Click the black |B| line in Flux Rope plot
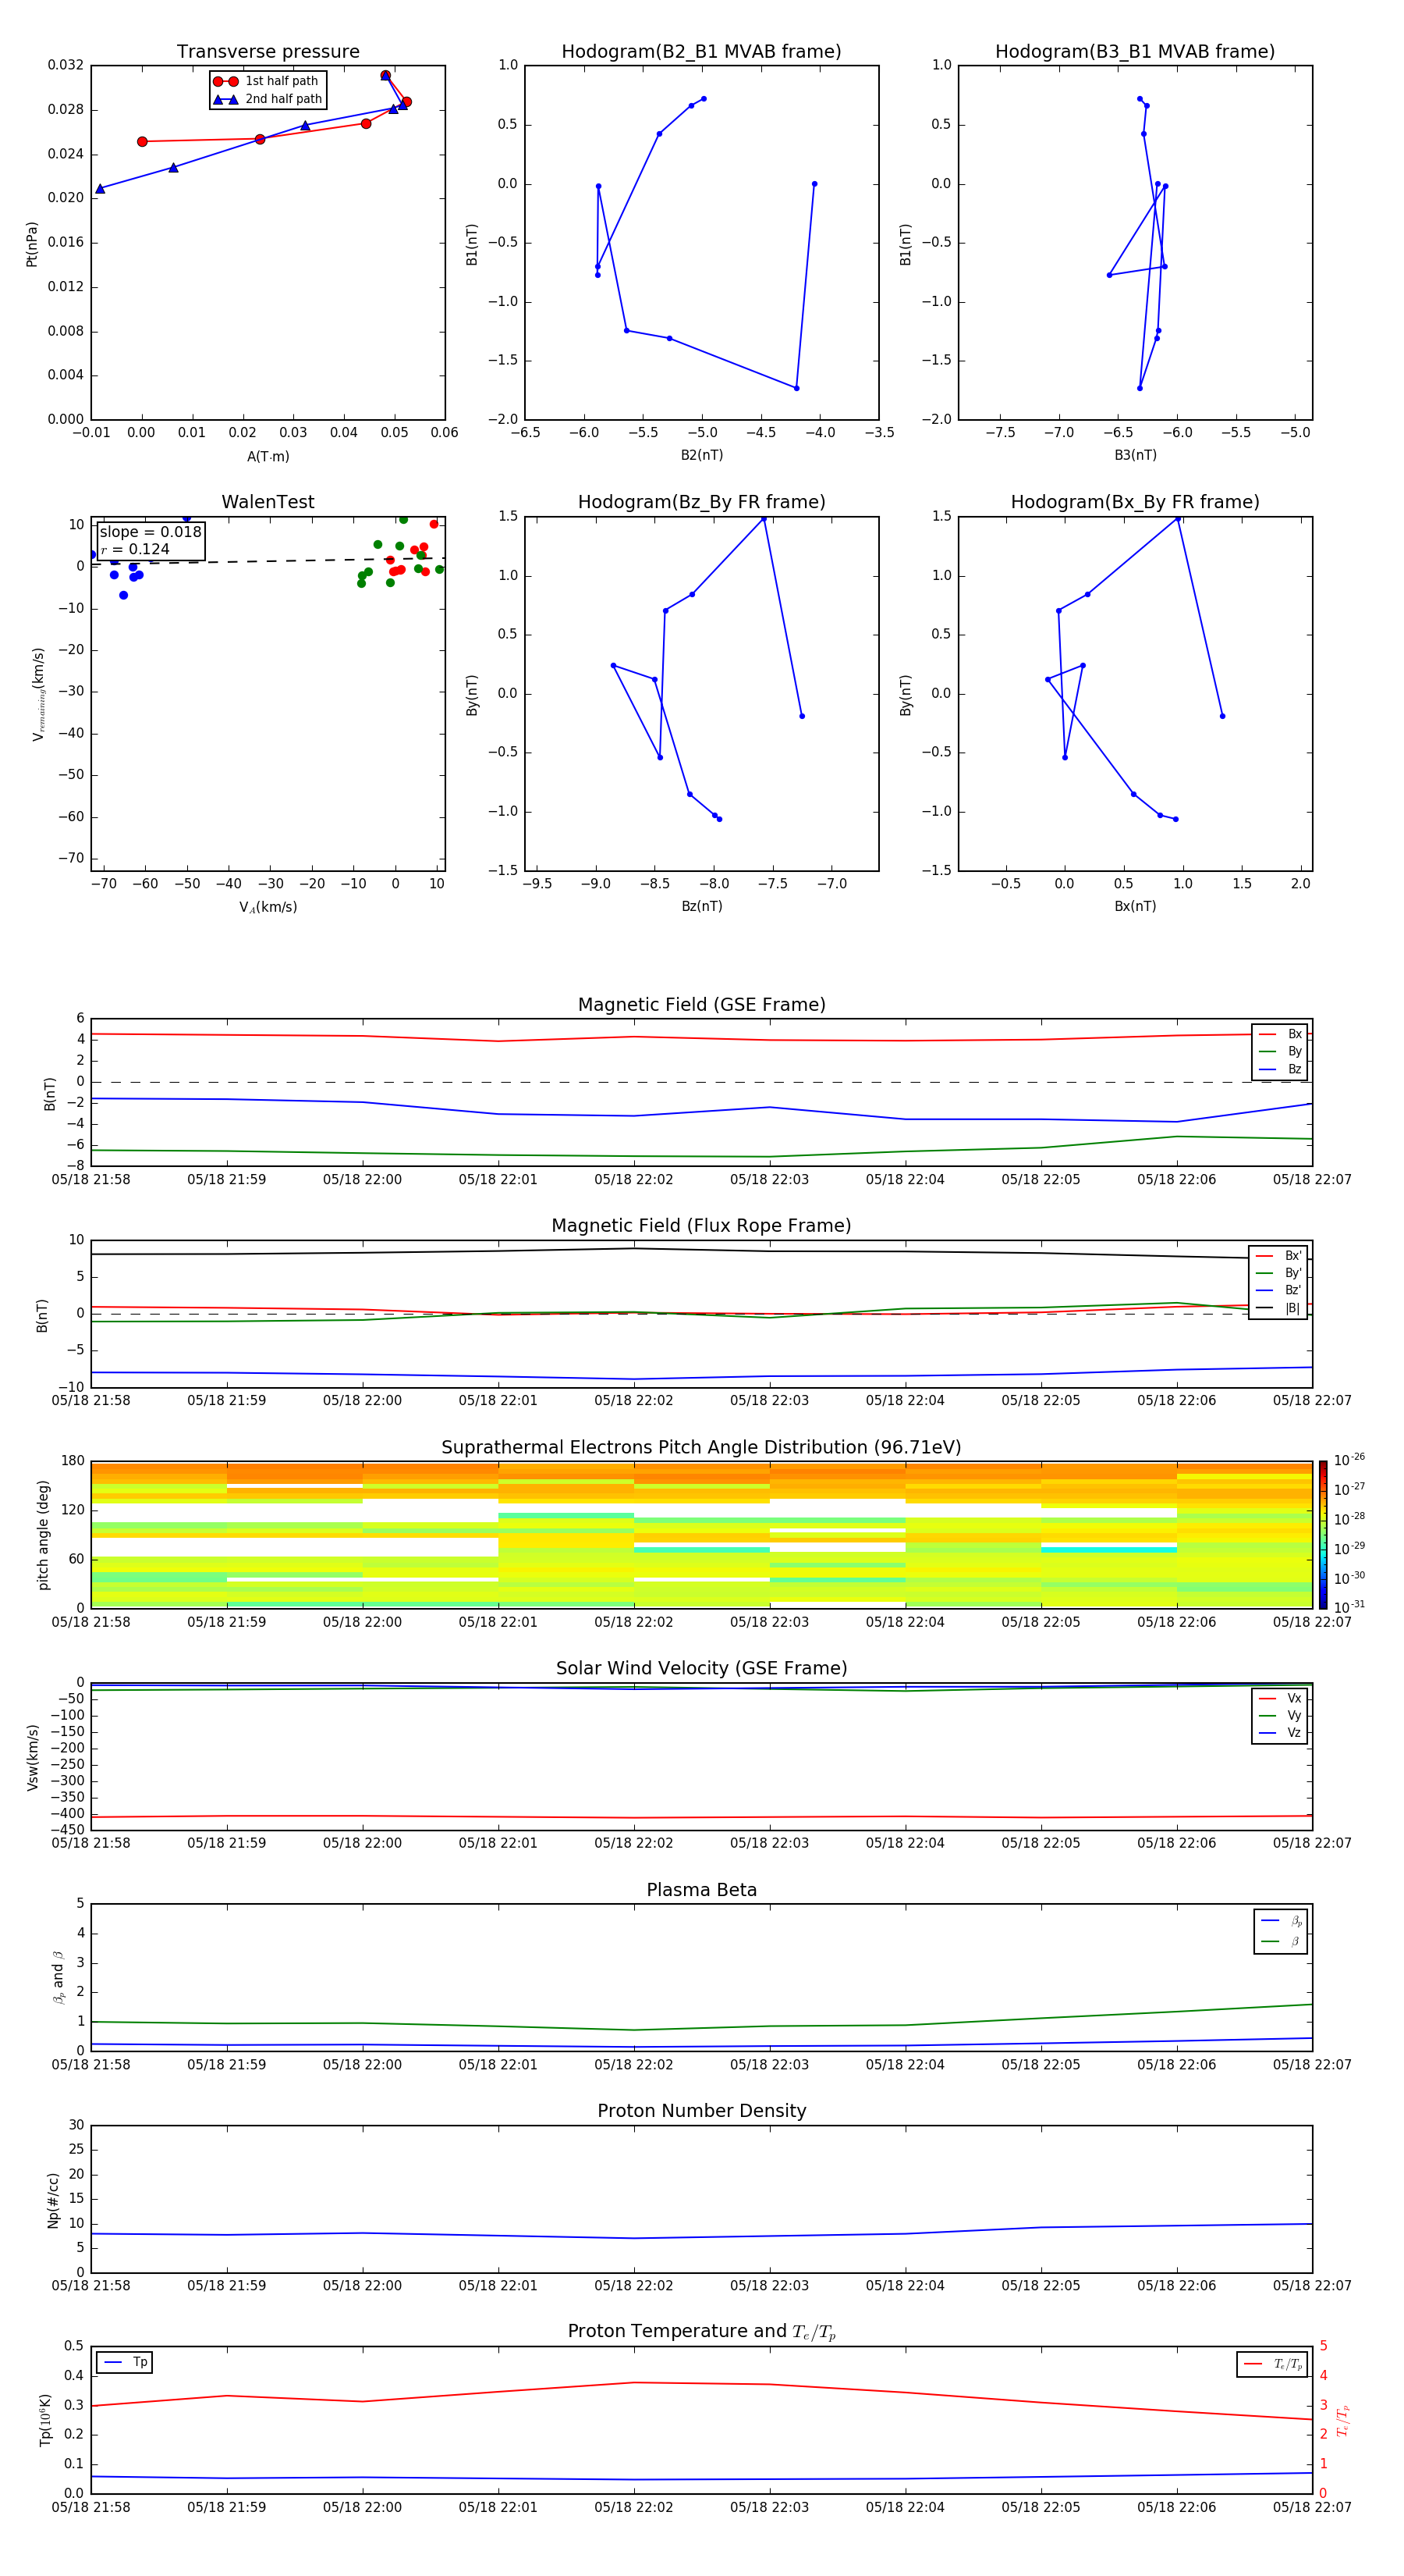This screenshot has width=1404, height=2576. (x=701, y=1251)
